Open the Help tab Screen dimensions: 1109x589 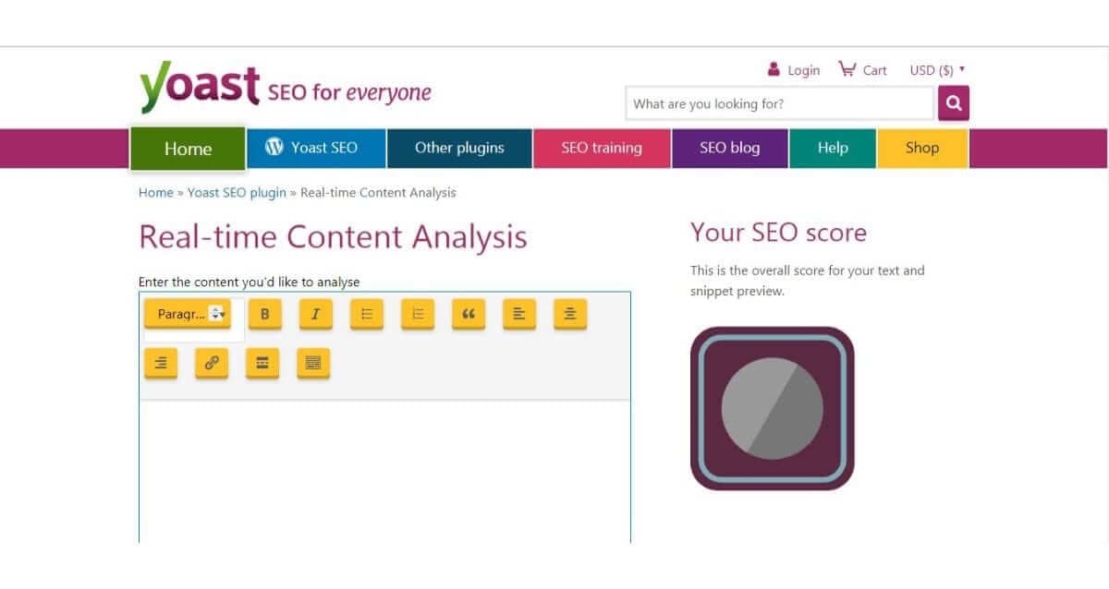(x=833, y=148)
